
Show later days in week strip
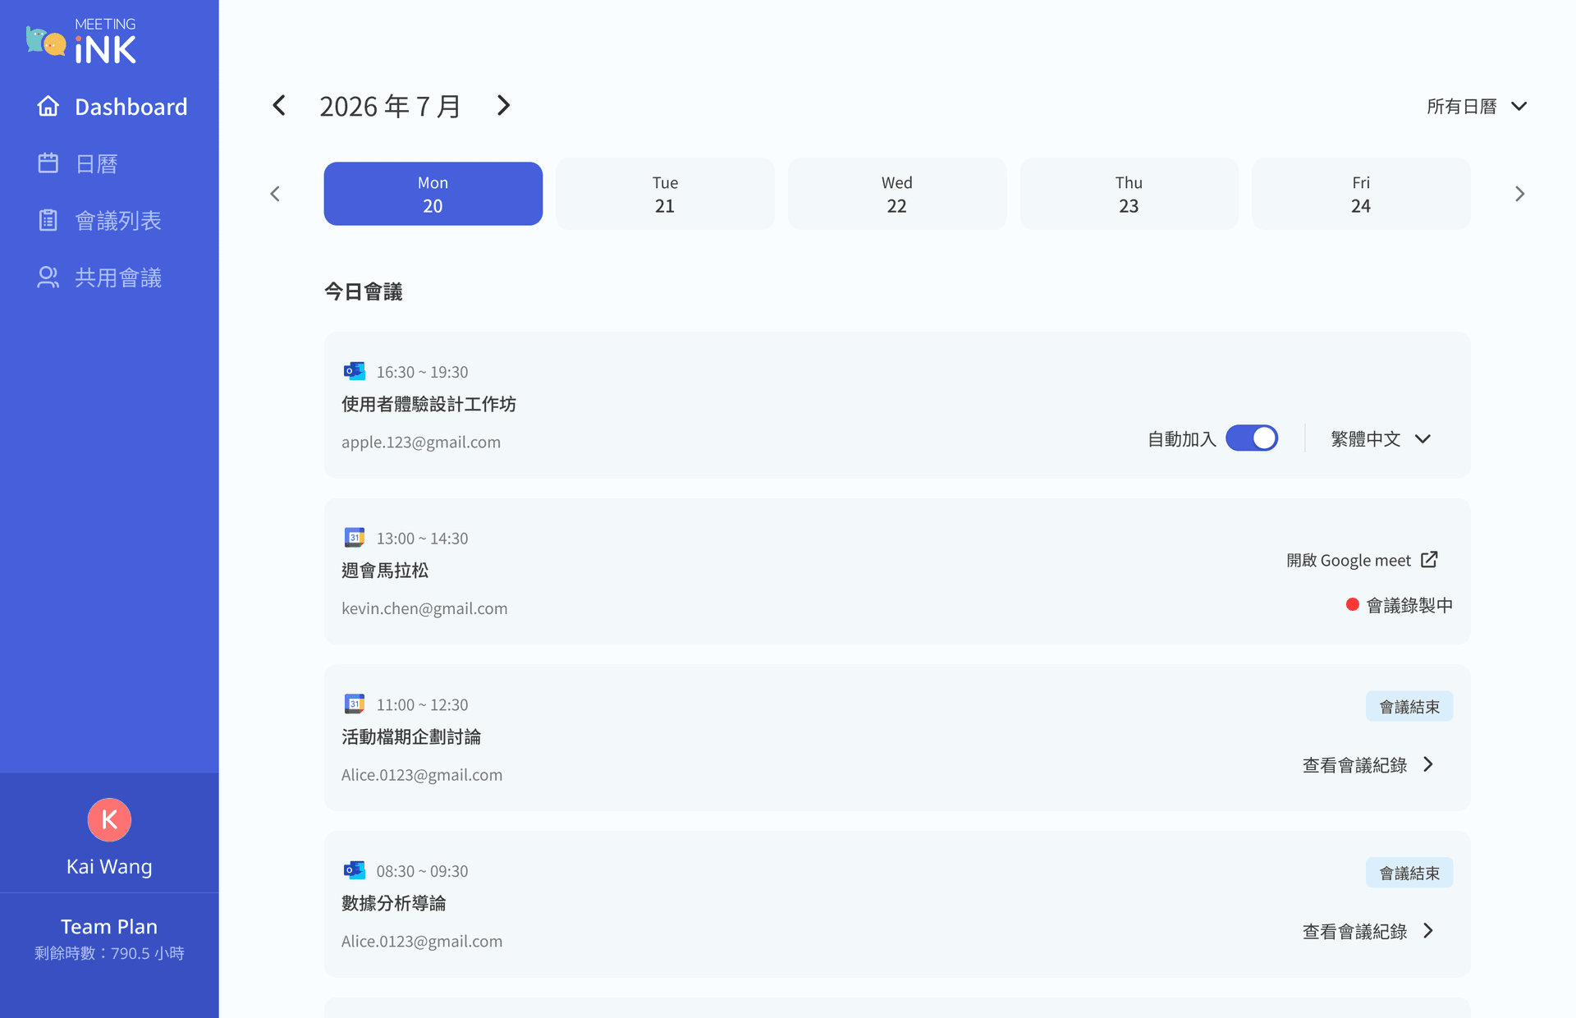click(1519, 194)
